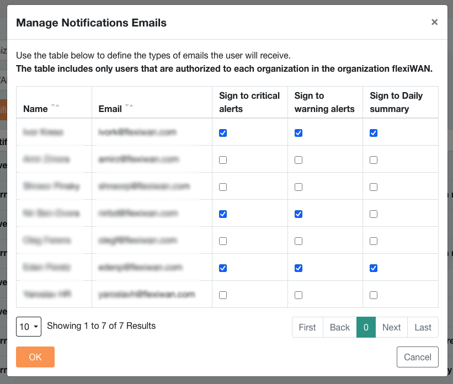Jump to Last page of results
Viewport: 453px width, 384px height.
coord(423,327)
